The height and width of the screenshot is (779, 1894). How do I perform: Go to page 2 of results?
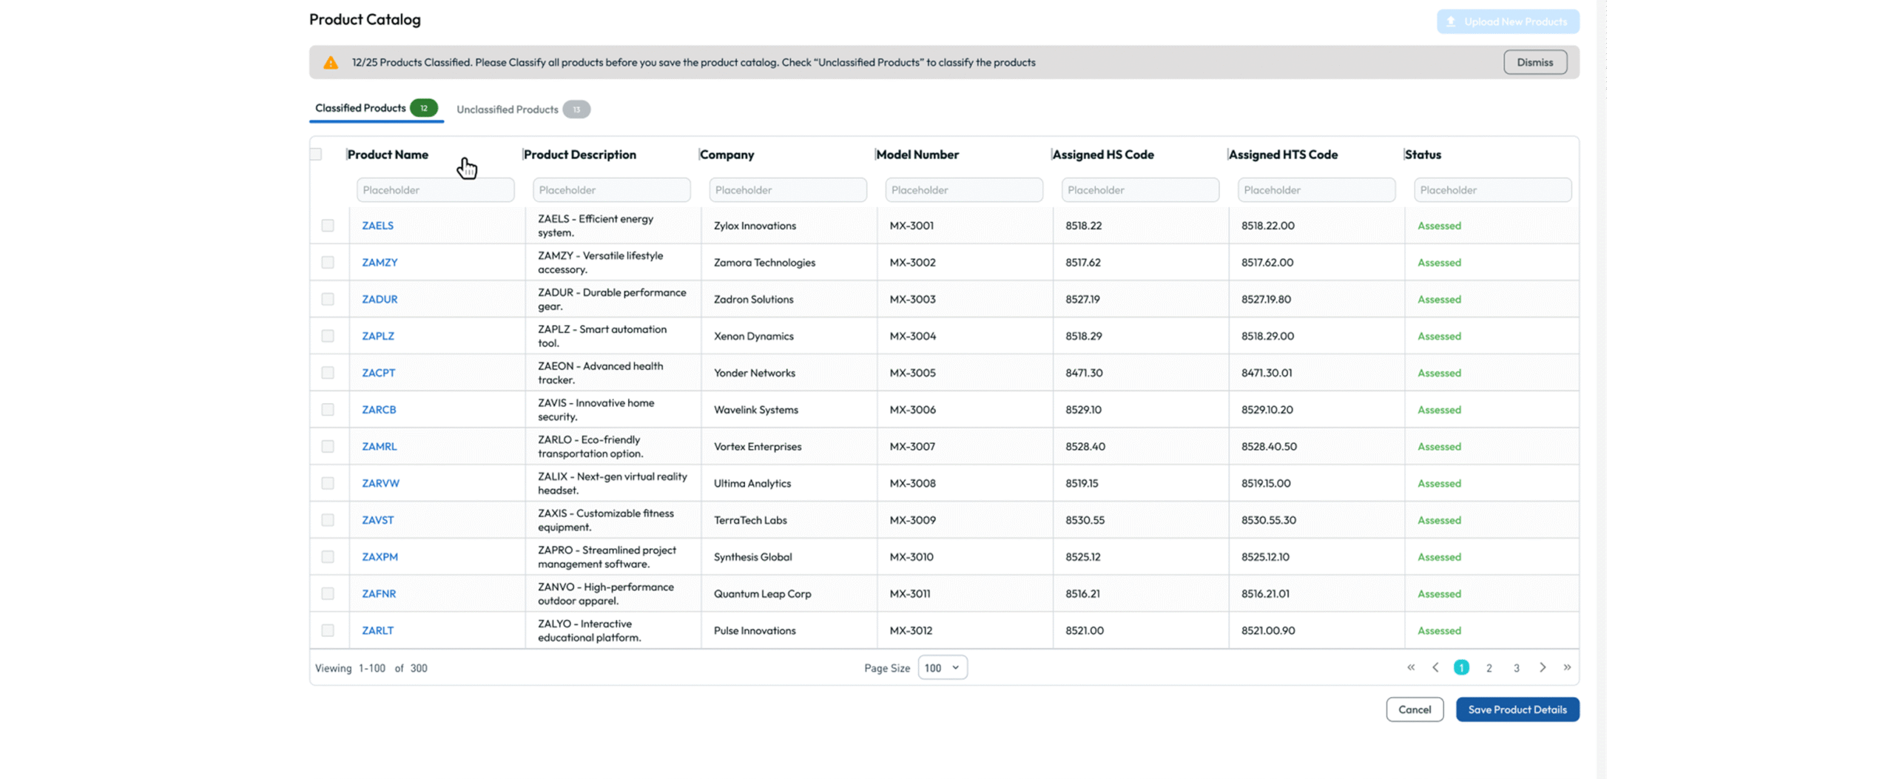point(1489,668)
